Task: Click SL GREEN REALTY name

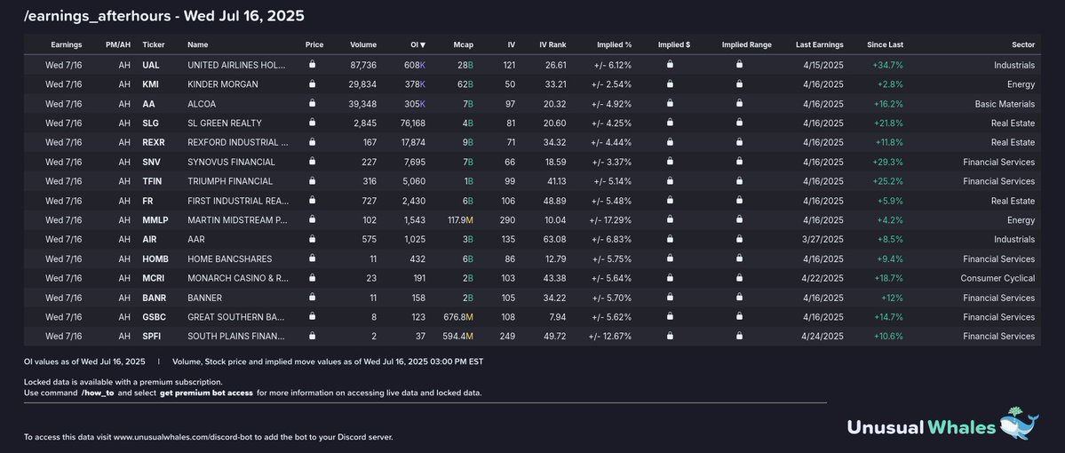Action: pos(224,123)
